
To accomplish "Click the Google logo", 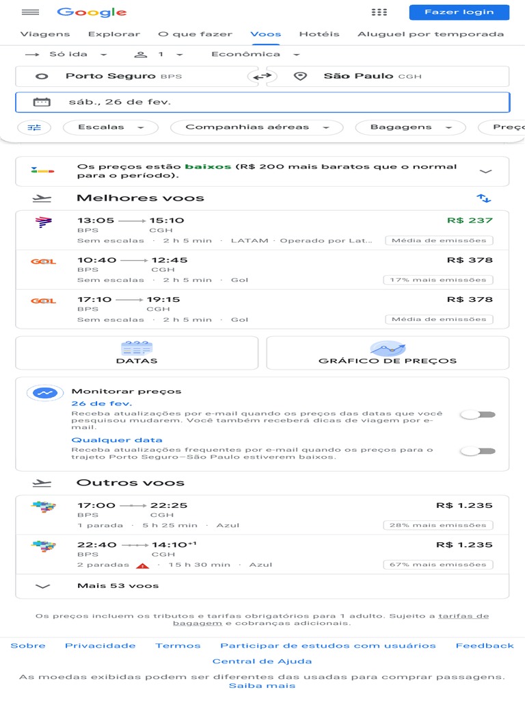I will [92, 12].
